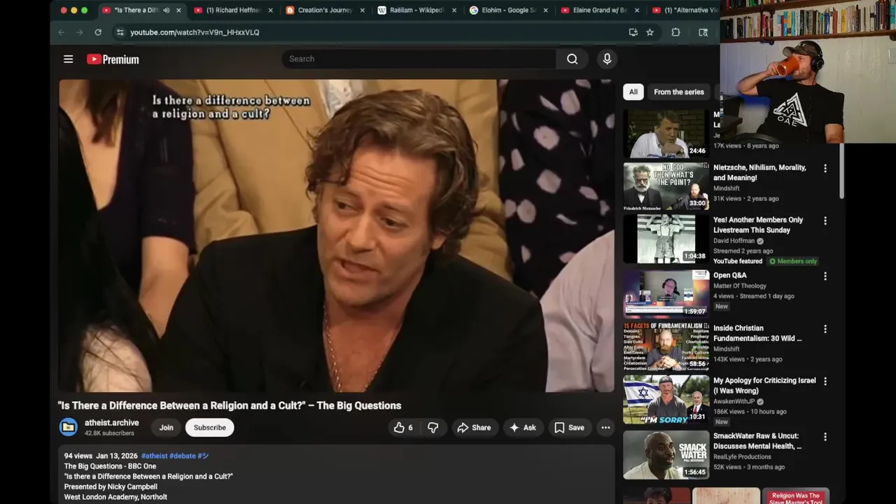Click RealLyfe Productions channel name
This screenshot has height=504, width=896.
pos(742,456)
